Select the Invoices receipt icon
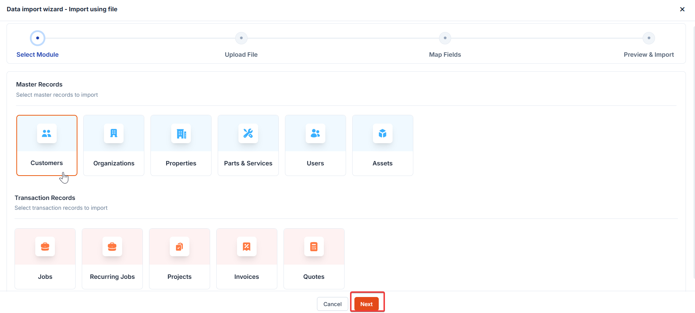Viewport: 695px width, 313px height. pos(247,247)
